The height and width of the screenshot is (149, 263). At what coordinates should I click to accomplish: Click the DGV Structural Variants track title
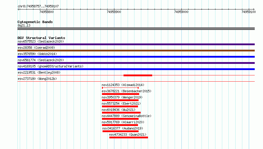[x=41, y=38]
